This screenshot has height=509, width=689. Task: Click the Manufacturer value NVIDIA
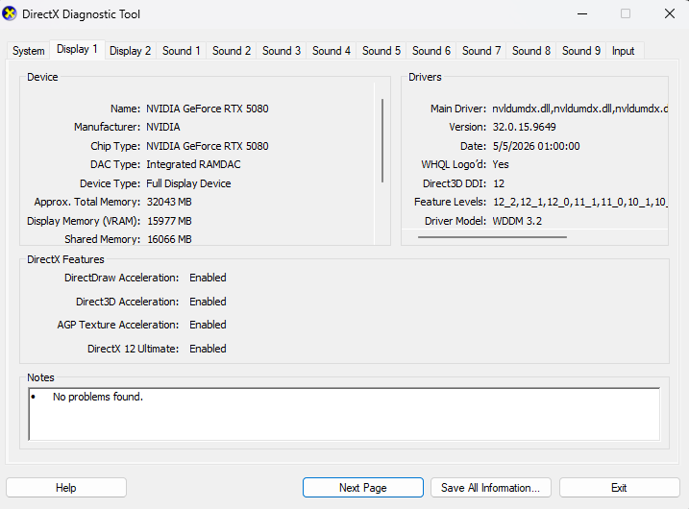163,127
